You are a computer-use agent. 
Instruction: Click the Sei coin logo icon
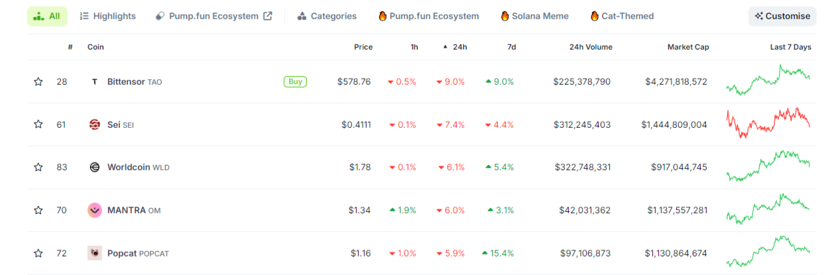[95, 125]
